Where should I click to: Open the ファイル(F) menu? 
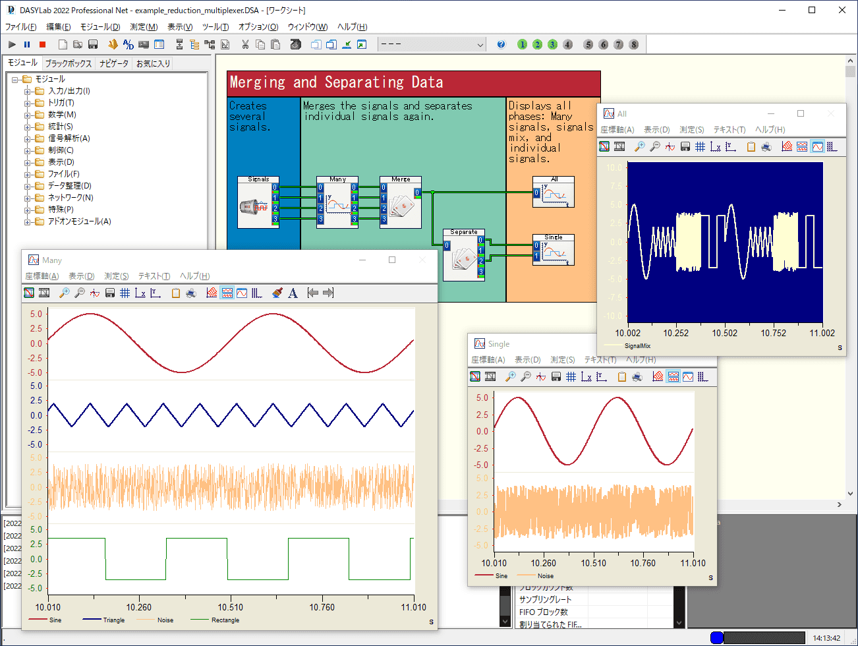point(21,27)
